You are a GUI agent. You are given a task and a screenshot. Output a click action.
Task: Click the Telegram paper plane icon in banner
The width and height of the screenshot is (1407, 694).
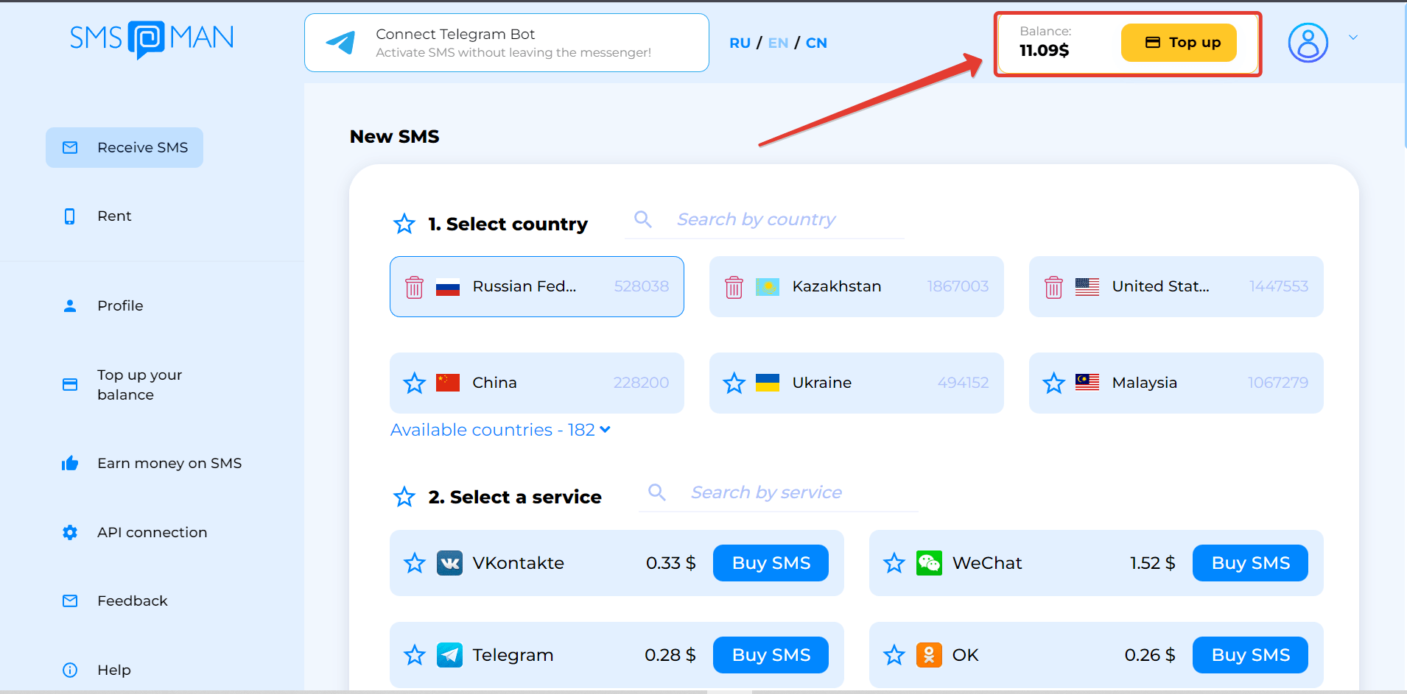[341, 43]
